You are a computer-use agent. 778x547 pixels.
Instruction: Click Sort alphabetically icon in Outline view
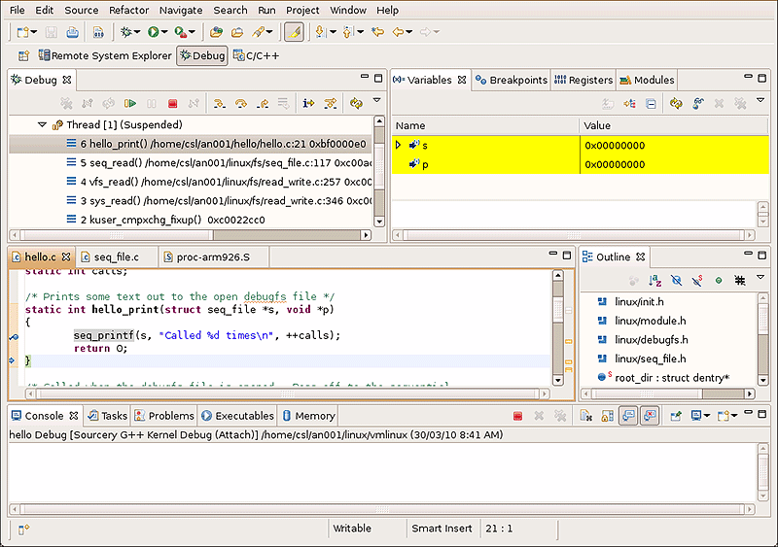coord(654,281)
